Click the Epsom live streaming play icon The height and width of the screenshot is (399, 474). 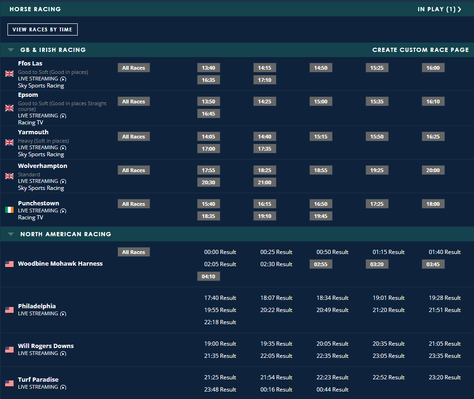[63, 116]
